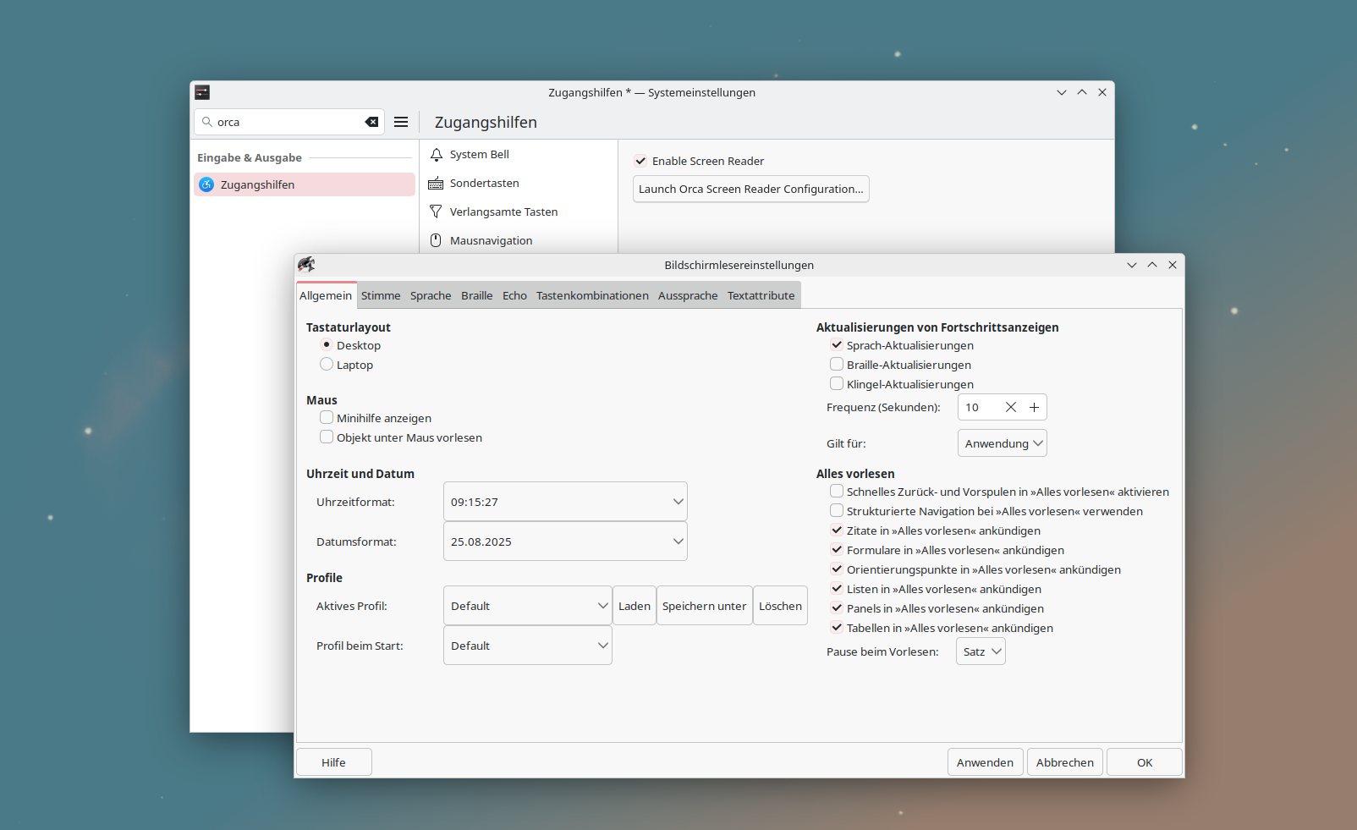This screenshot has height=830, width=1357.
Task: Open the hamburger menu in Systemeinstellungen
Action: point(401,122)
